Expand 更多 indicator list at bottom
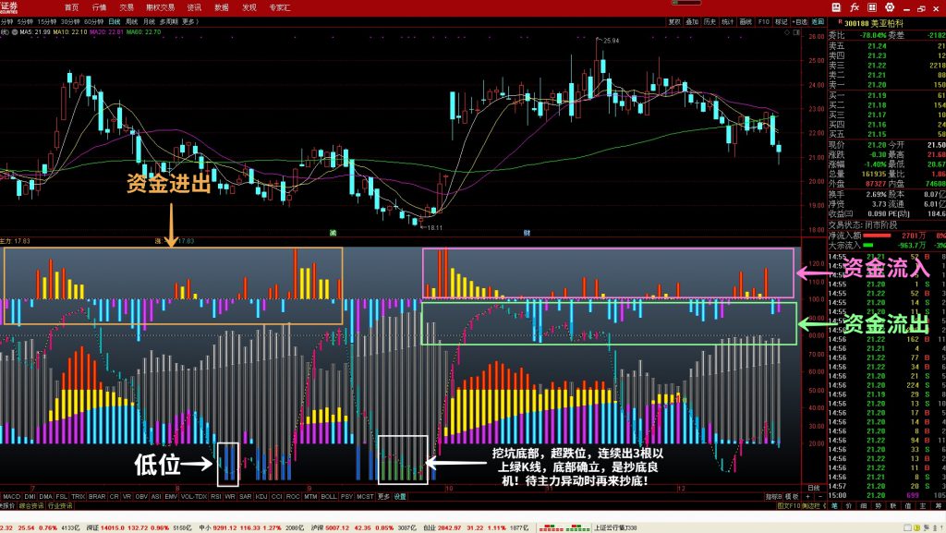This screenshot has width=946, height=533. 383,497
